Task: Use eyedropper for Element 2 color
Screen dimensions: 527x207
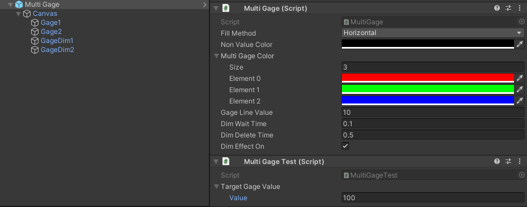Action: 520,101
